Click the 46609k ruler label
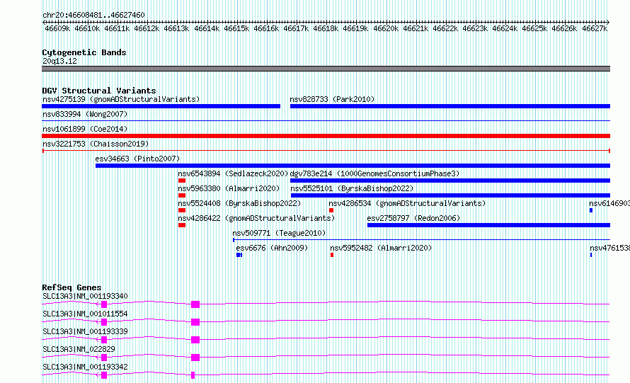This screenshot has height=383, width=630. click(x=57, y=28)
